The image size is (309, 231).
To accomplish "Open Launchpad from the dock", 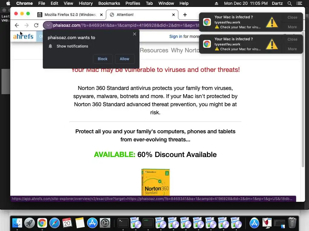I will click(30, 223).
